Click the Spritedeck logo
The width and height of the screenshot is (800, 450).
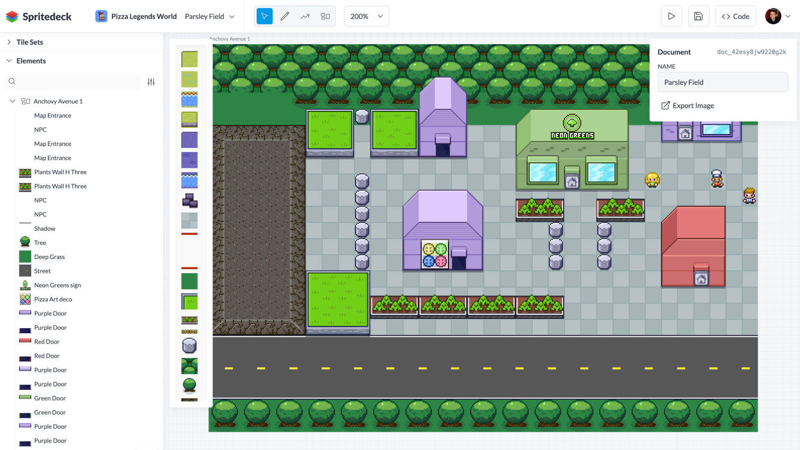click(38, 16)
